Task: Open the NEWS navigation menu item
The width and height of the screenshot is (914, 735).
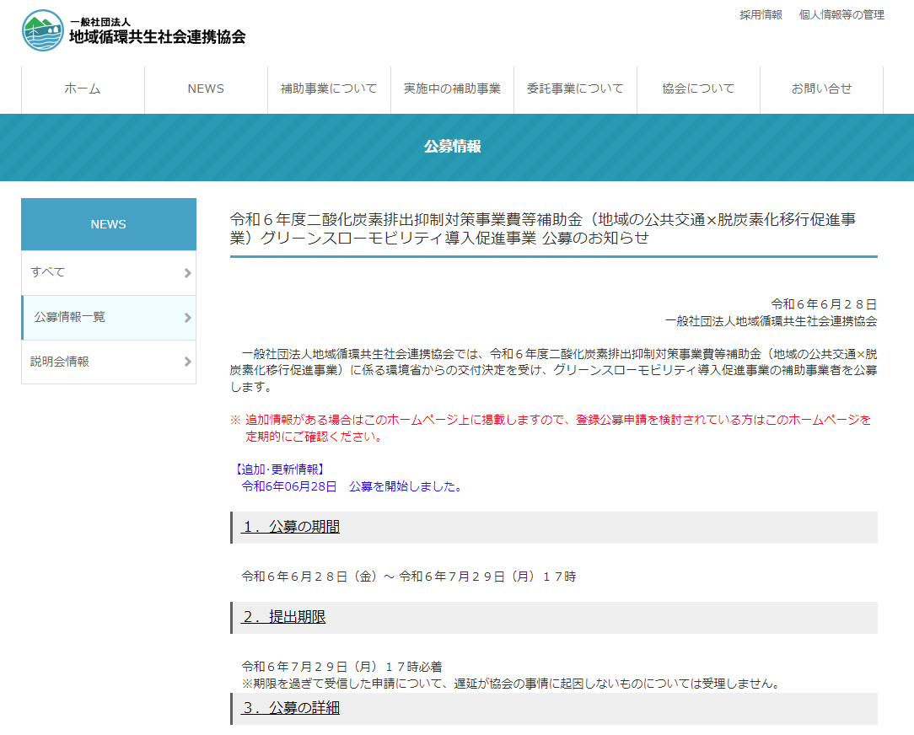Action: pyautogui.click(x=206, y=89)
